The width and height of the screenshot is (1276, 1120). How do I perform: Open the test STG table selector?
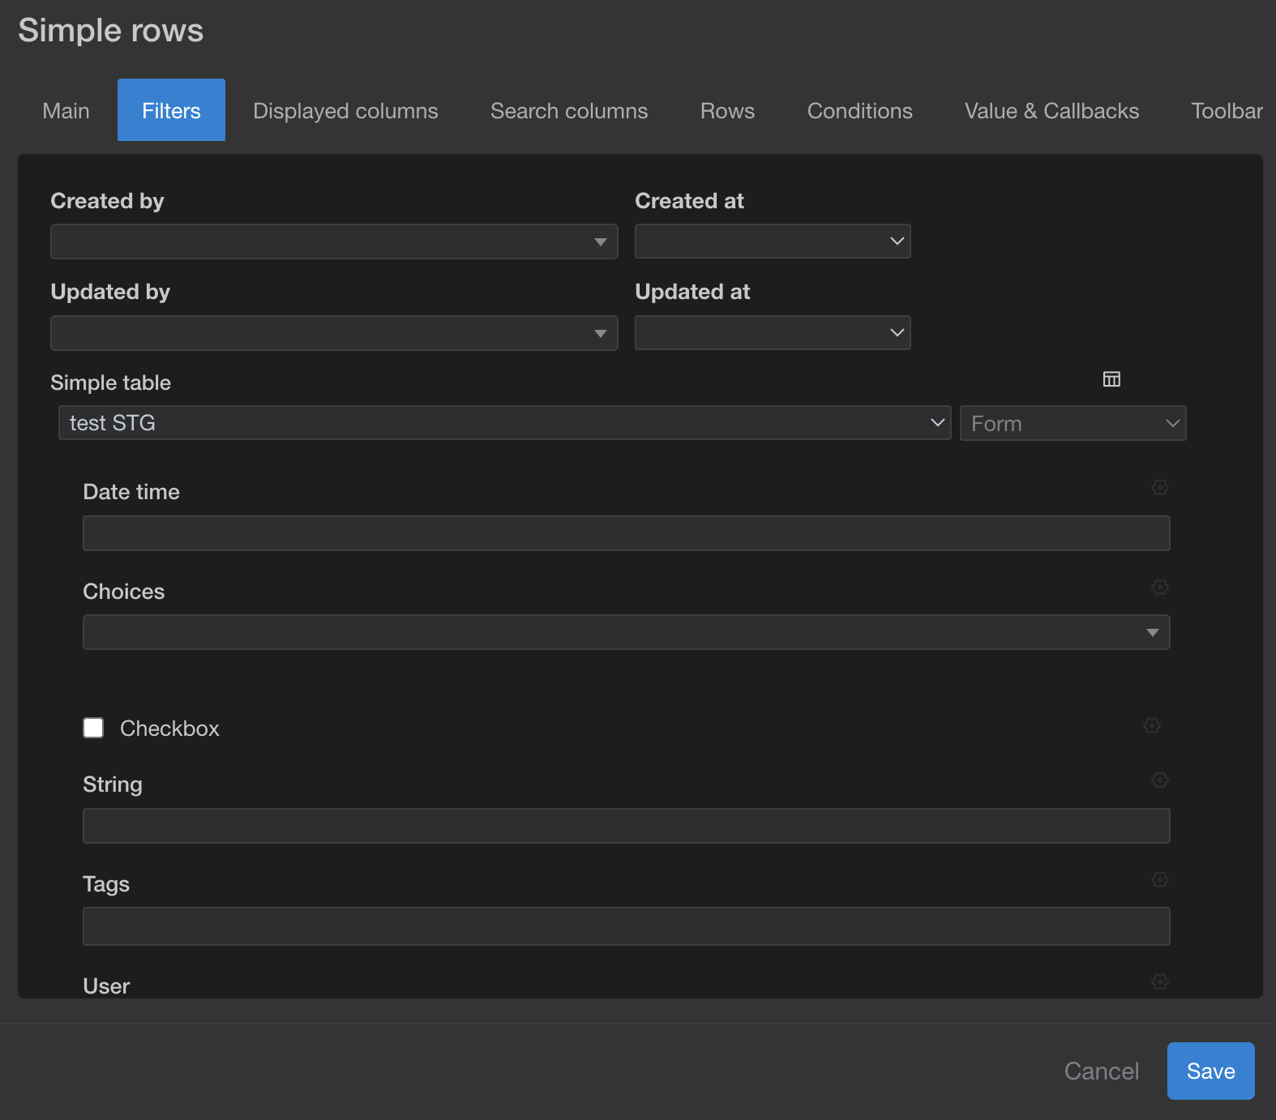pyautogui.click(x=504, y=423)
